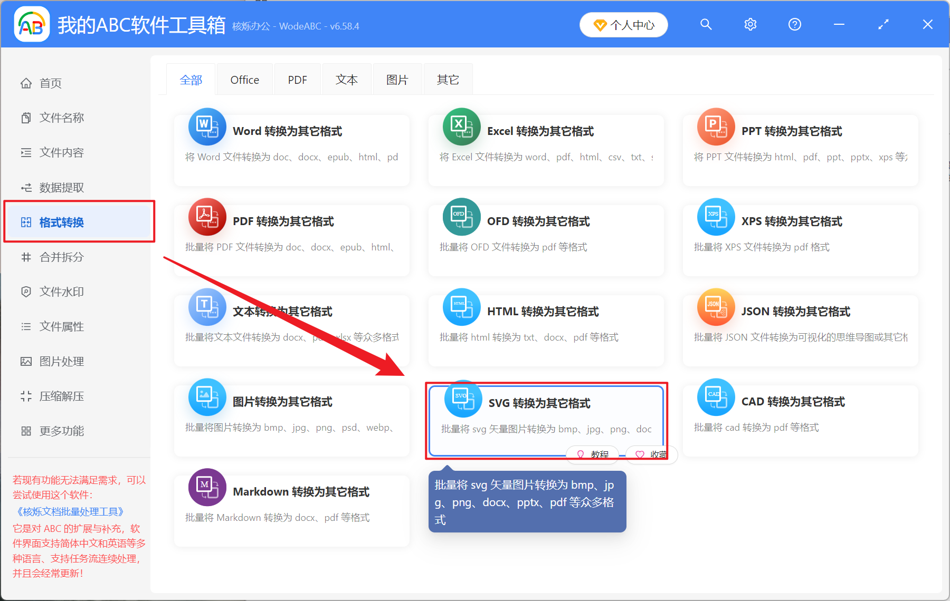Image resolution: width=950 pixels, height=601 pixels.
Task: Switch to the 图片 tab
Action: click(x=397, y=79)
